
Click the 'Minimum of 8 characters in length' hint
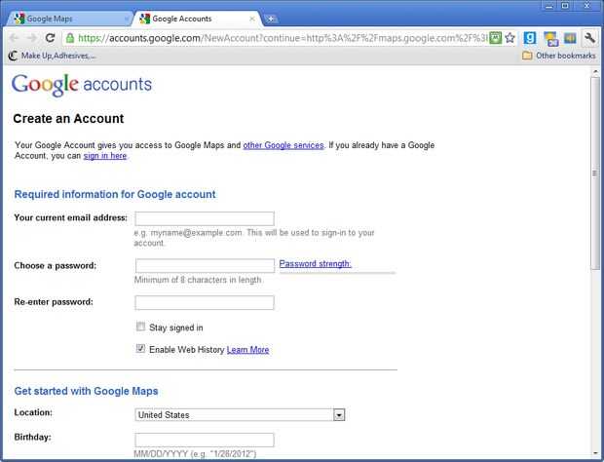coord(198,280)
